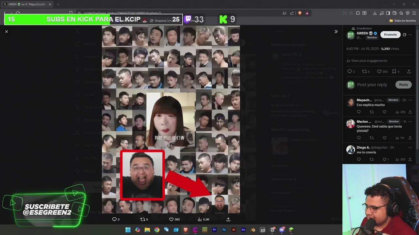Click the Grok icon next to Promote

coord(405,35)
